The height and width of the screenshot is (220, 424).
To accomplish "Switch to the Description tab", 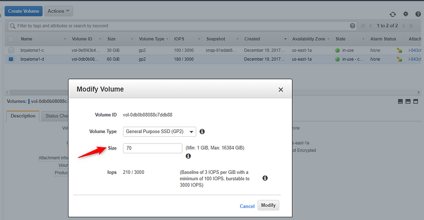I will pyautogui.click(x=23, y=116).
